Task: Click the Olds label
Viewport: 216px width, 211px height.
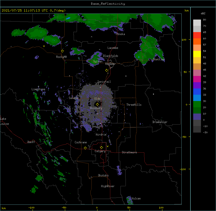Action: [97, 99]
